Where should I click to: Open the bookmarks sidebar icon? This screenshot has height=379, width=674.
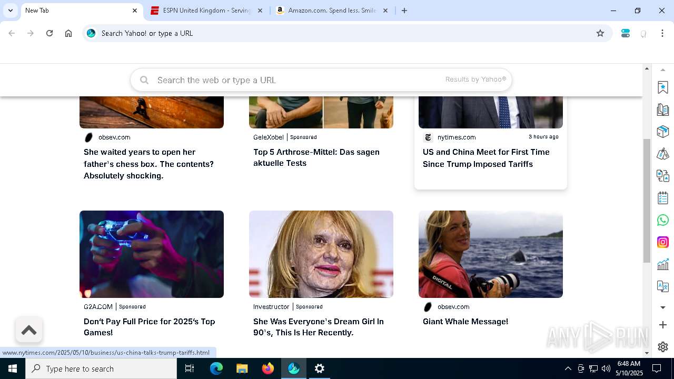point(663,87)
